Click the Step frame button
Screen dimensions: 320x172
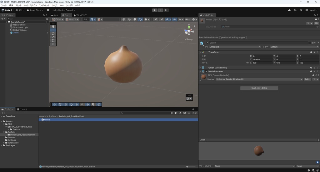[x=166, y=10]
